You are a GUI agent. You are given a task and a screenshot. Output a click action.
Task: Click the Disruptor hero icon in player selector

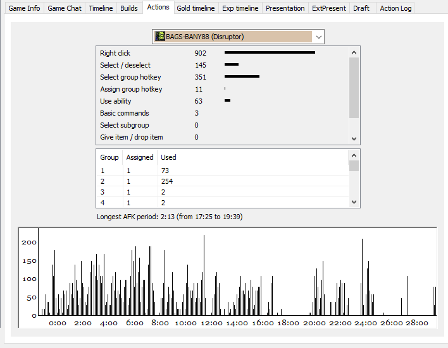tap(160, 37)
